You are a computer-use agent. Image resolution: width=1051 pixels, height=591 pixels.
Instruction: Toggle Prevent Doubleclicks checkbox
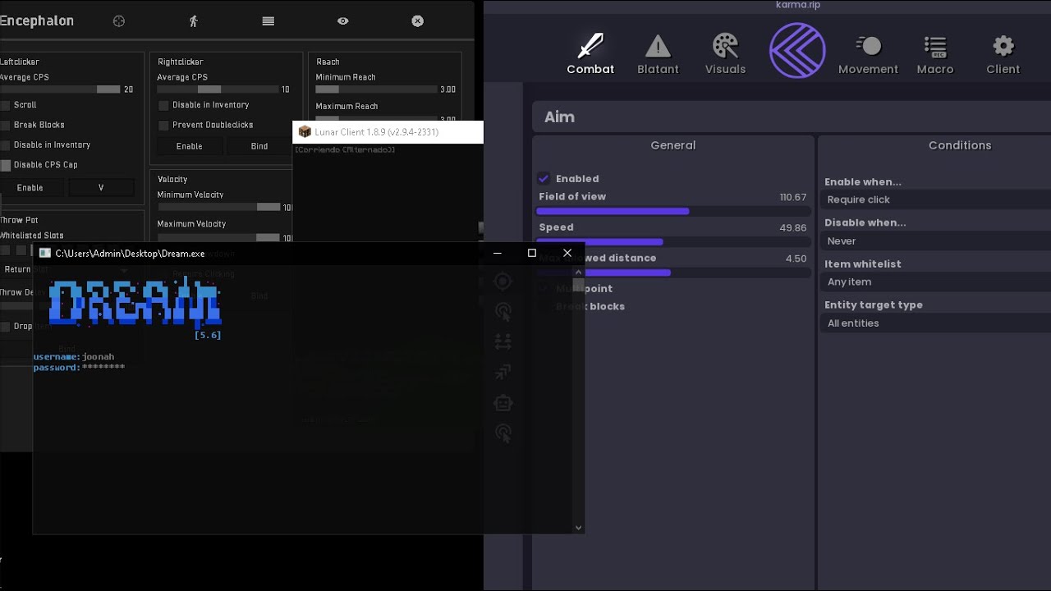[163, 125]
